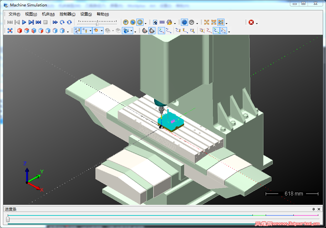Toggle the blue sphere focus button
The width and height of the screenshot is (326, 228).
(184, 22)
